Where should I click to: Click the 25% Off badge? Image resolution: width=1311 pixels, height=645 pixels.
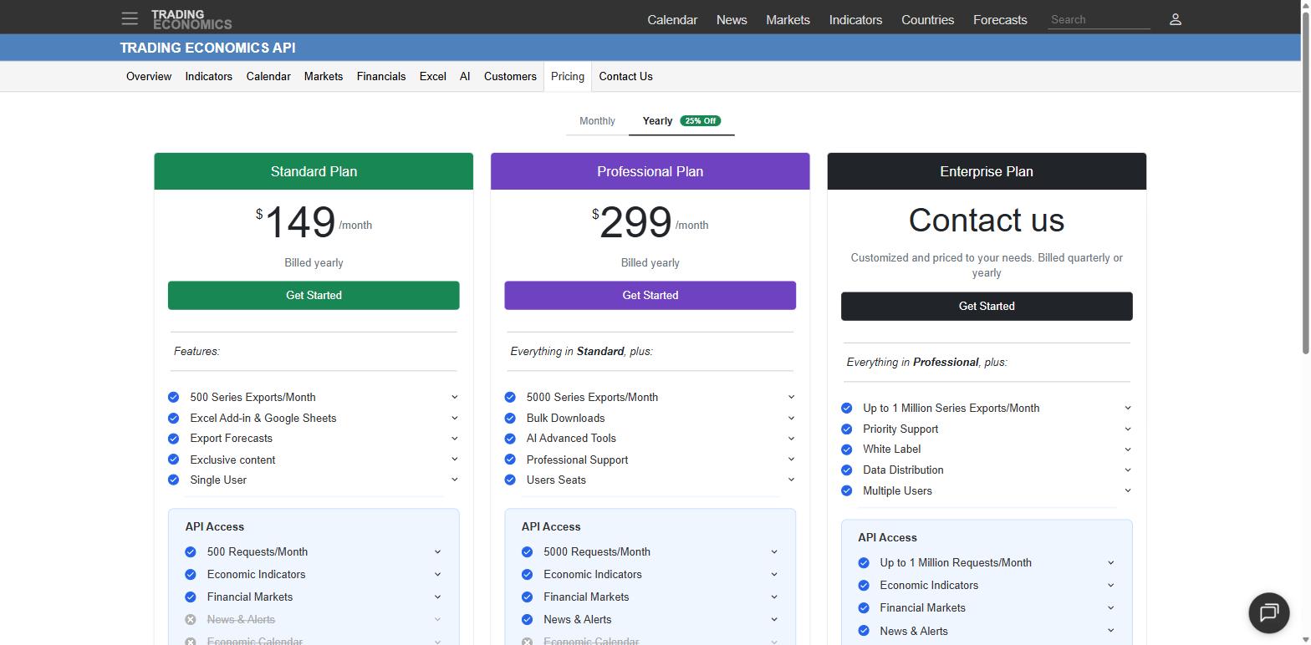(x=700, y=121)
